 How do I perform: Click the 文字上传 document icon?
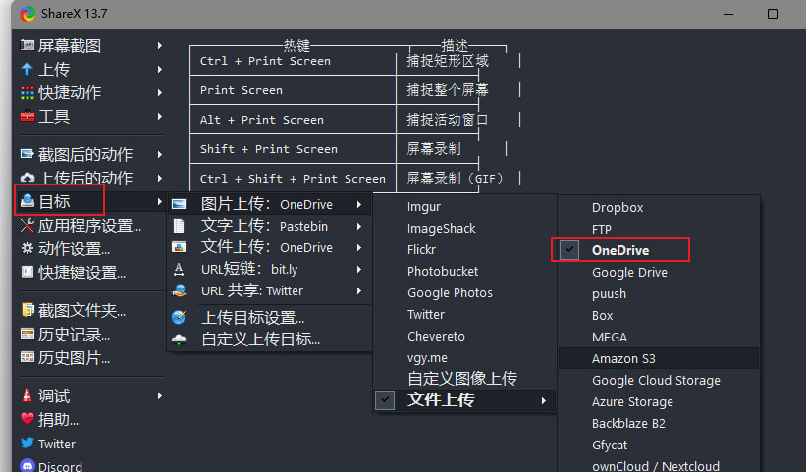coord(179,226)
